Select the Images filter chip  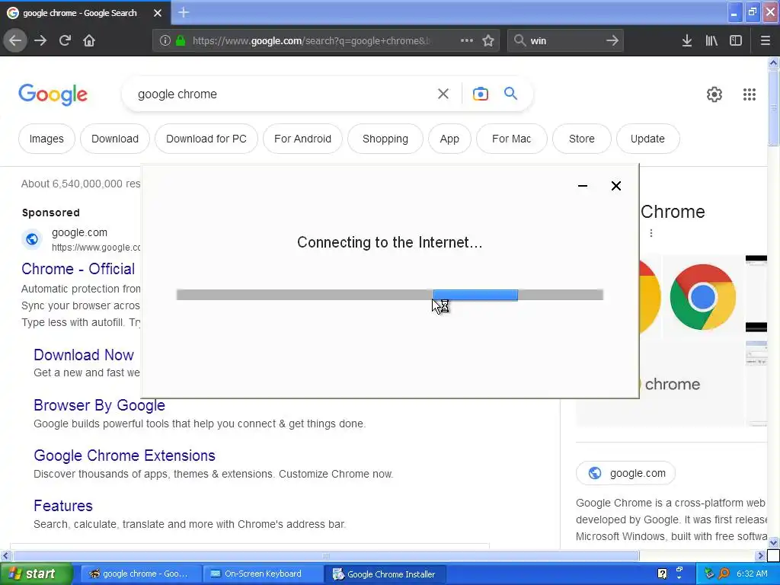click(x=46, y=139)
